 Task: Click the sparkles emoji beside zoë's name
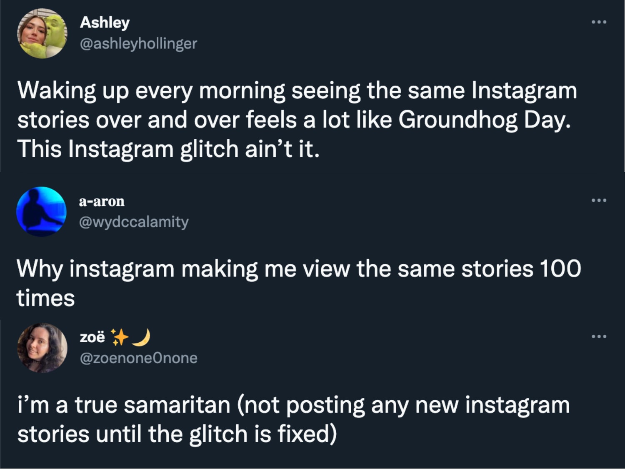[x=120, y=337]
